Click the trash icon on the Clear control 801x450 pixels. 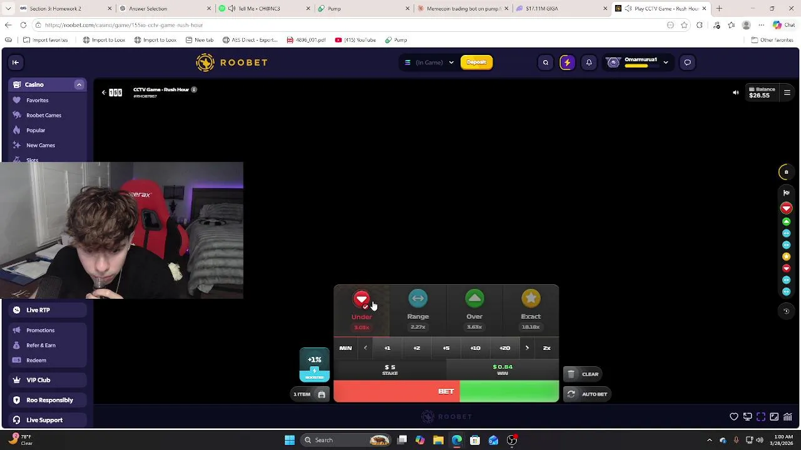[x=571, y=374]
